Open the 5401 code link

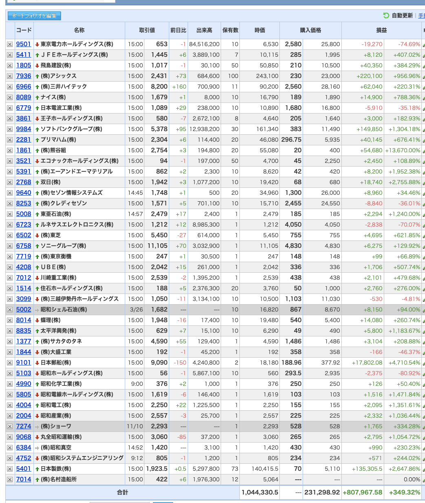24,469
